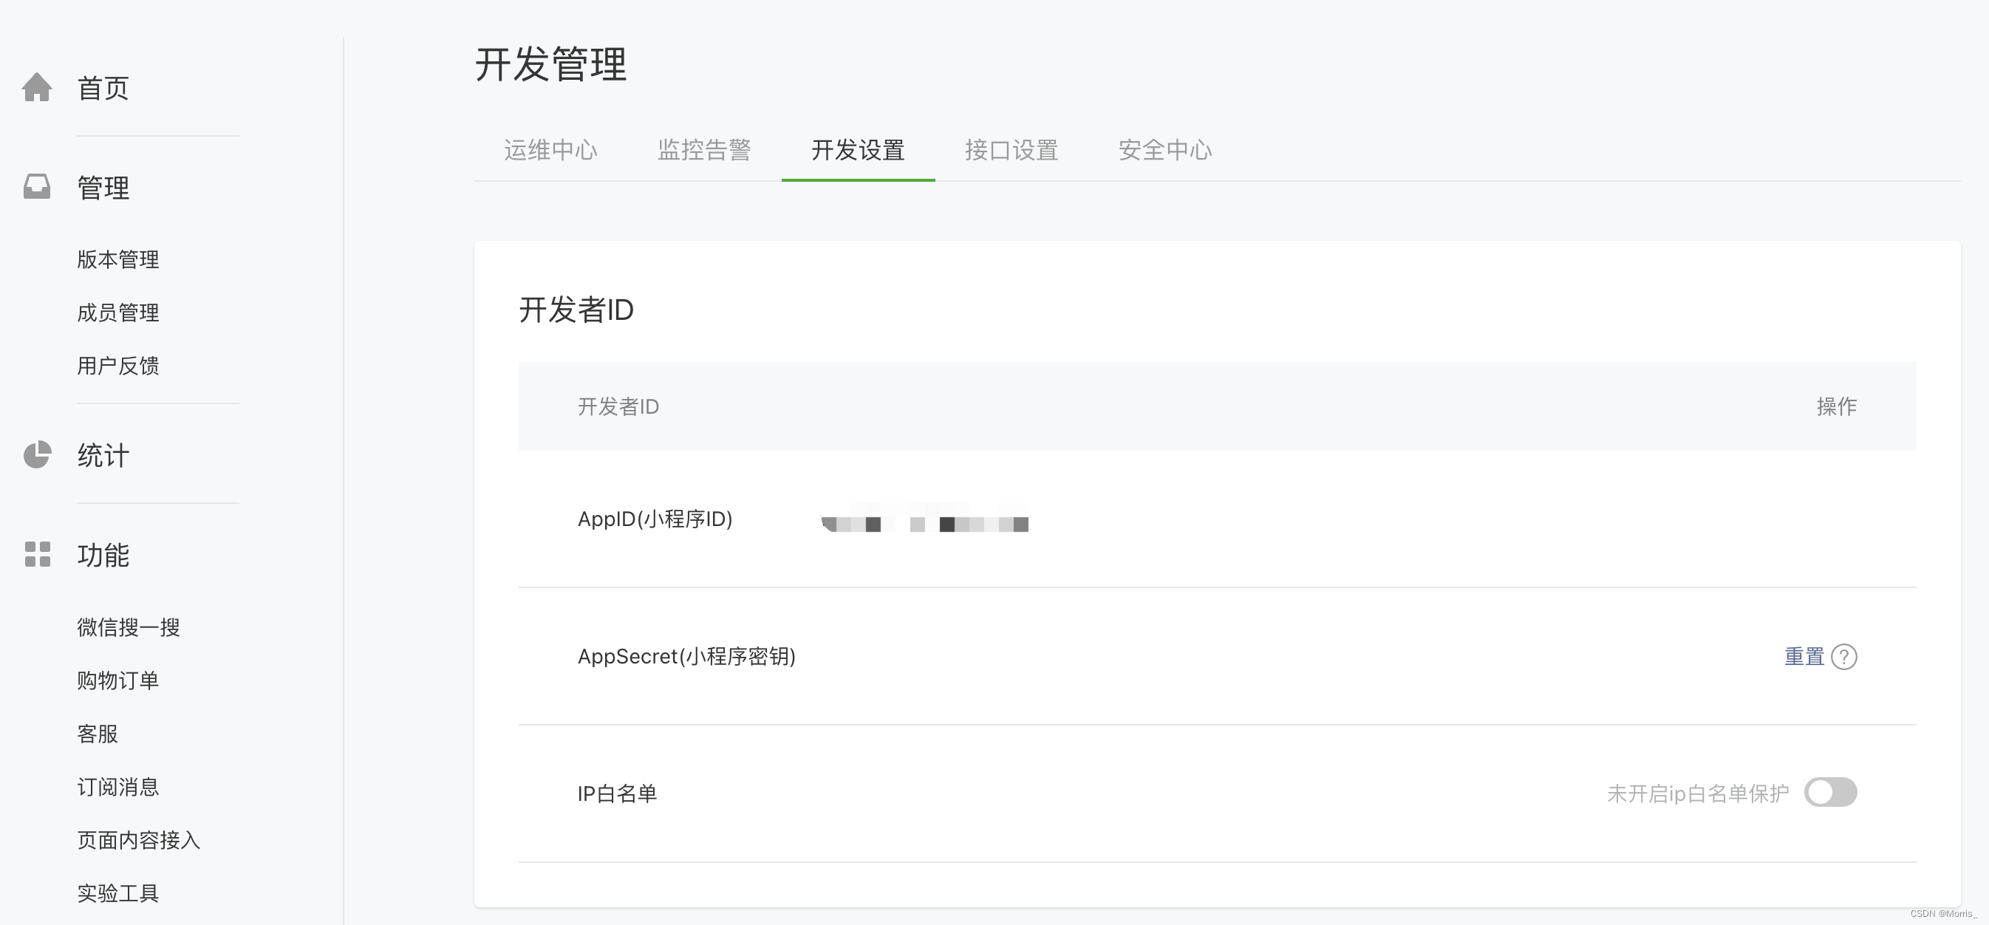Screen dimensions: 1989x925
Task: Open the AppSecret help question mark icon
Action: pyautogui.click(x=1846, y=655)
